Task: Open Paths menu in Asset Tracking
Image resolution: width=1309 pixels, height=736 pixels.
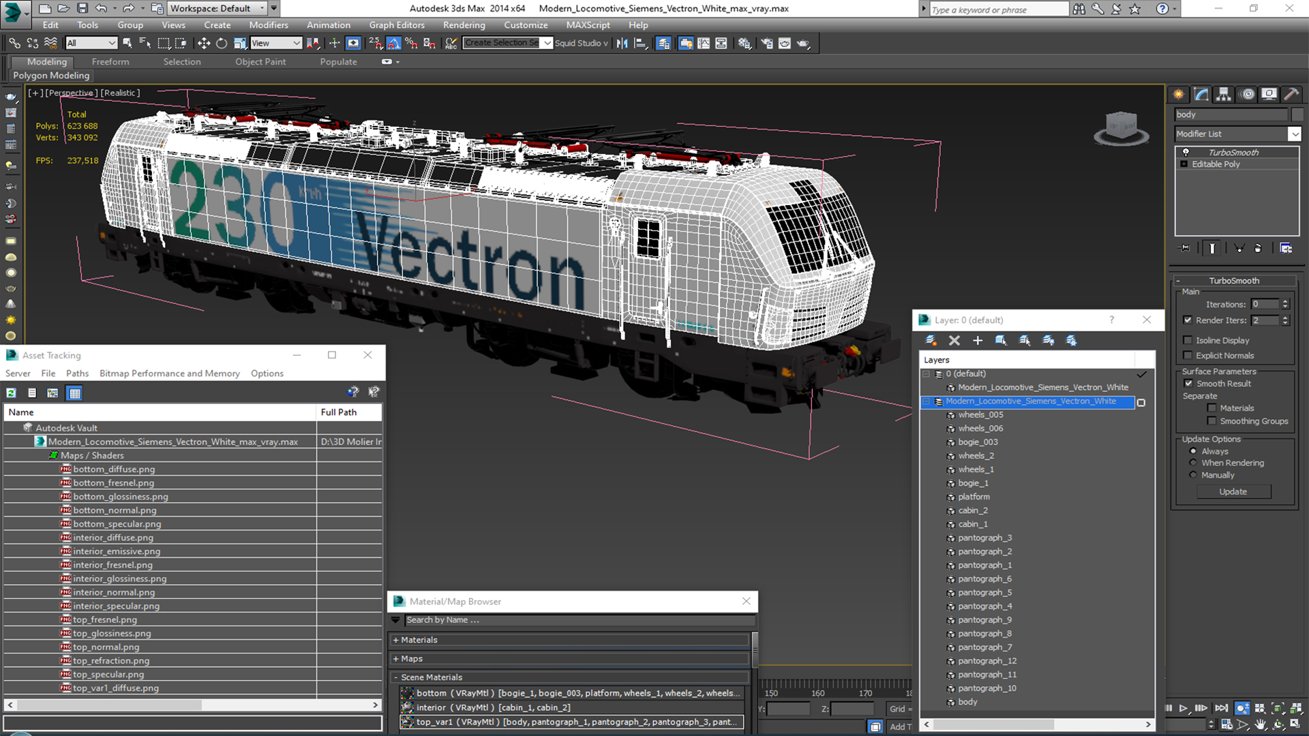Action: coord(77,373)
